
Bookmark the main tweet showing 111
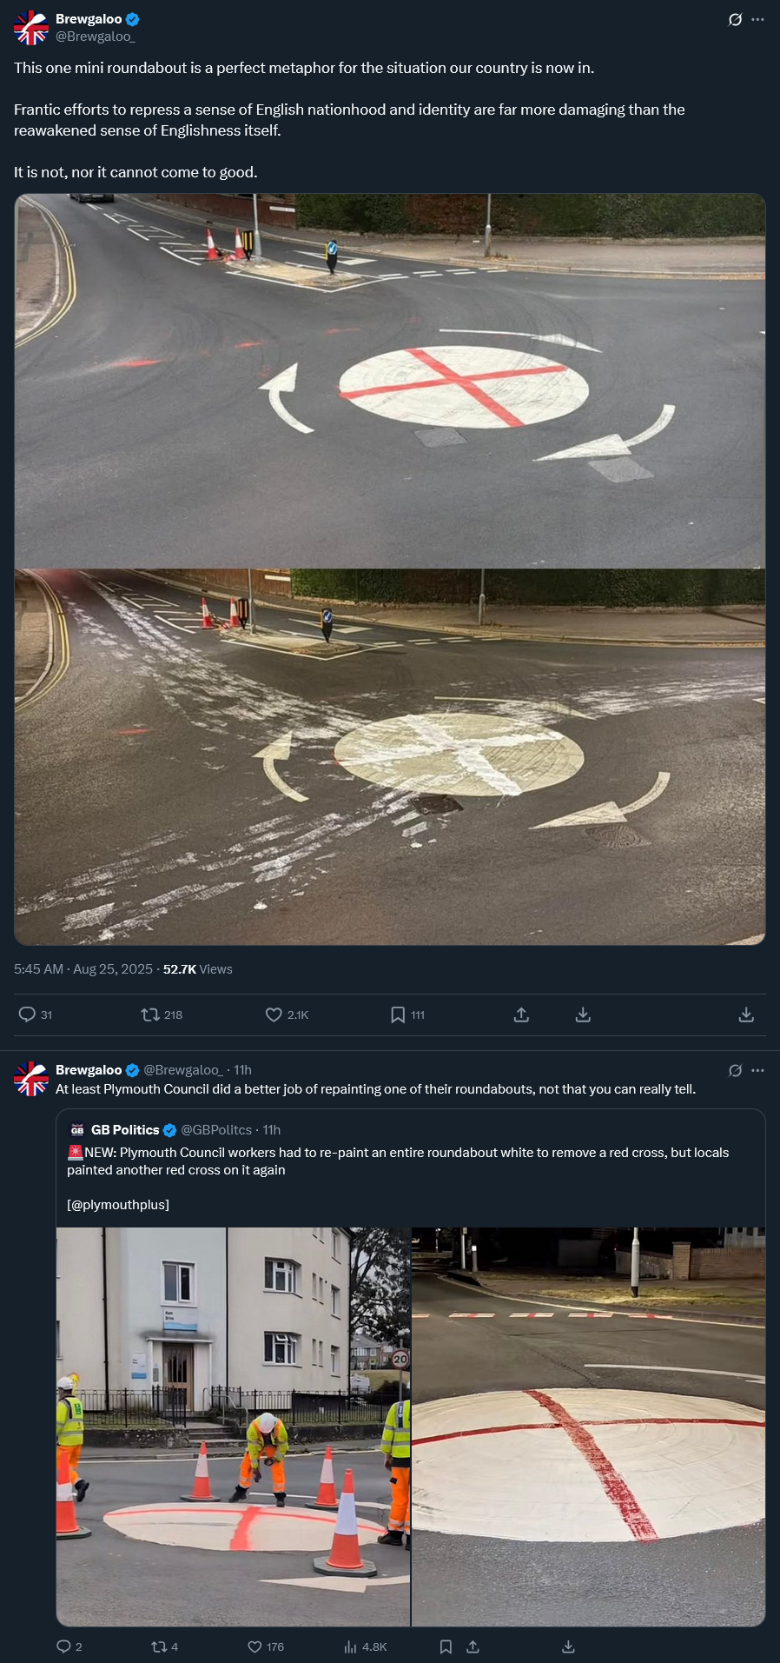coord(398,1014)
